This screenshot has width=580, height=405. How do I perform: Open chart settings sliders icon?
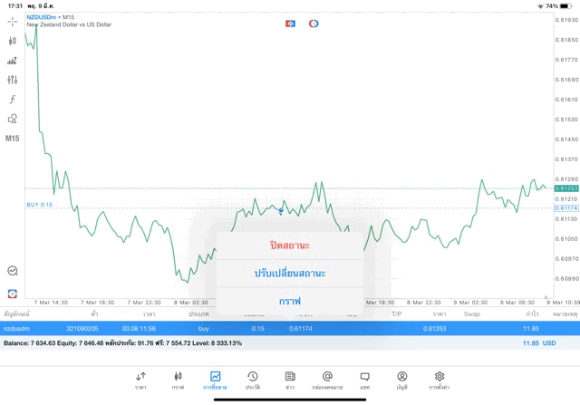[x=12, y=80]
